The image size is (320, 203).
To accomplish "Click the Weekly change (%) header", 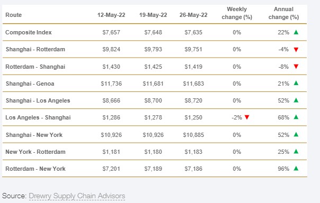I will pos(237,13).
